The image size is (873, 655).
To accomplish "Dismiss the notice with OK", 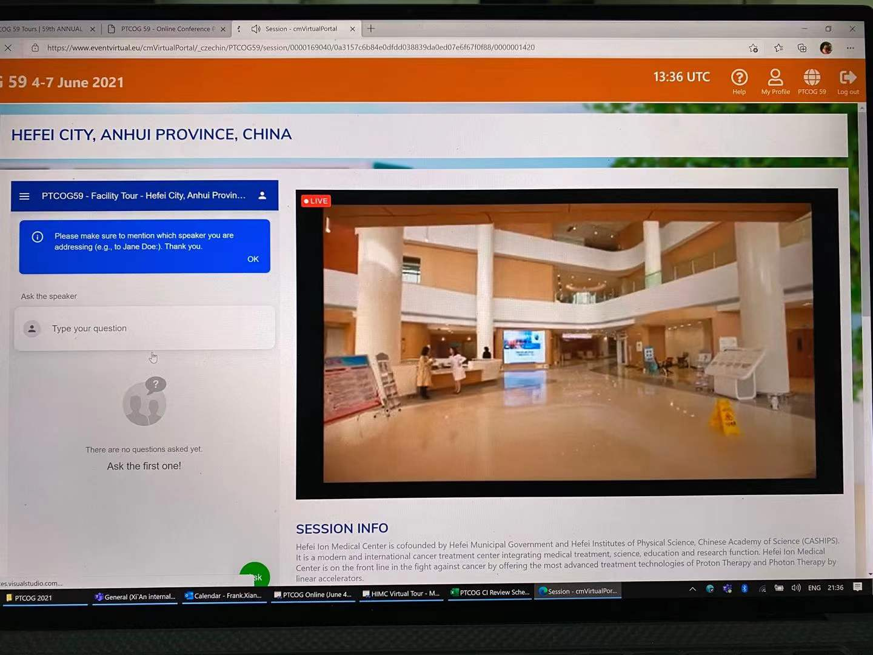I will pos(253,259).
